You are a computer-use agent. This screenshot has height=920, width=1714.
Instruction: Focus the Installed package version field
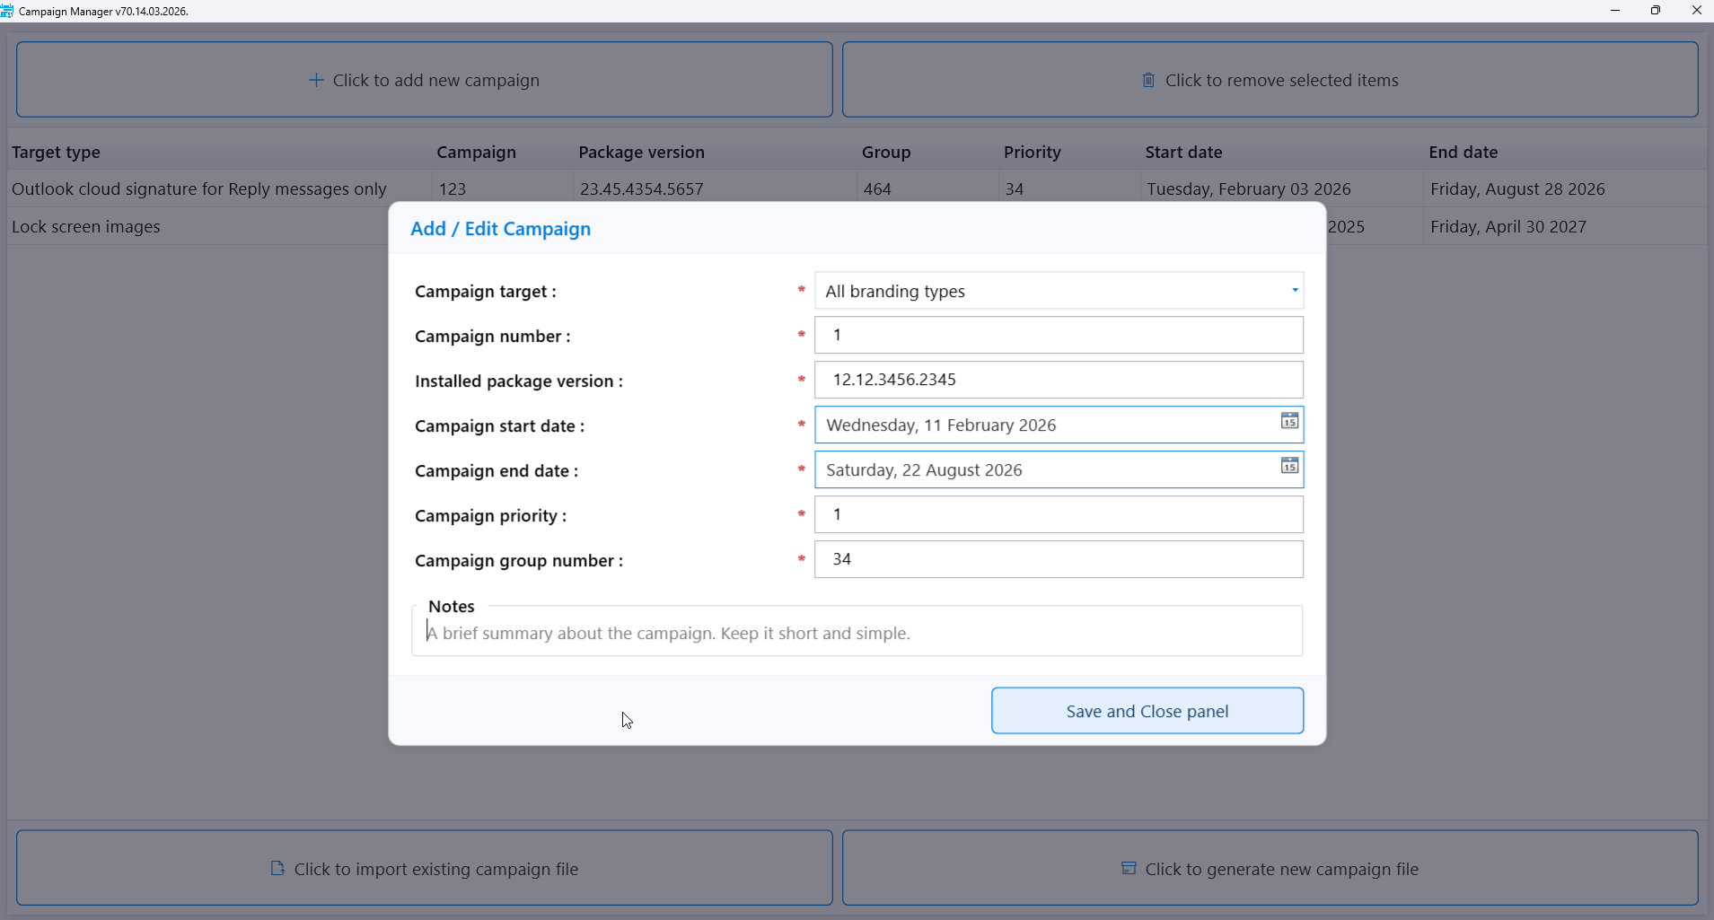[1058, 380]
